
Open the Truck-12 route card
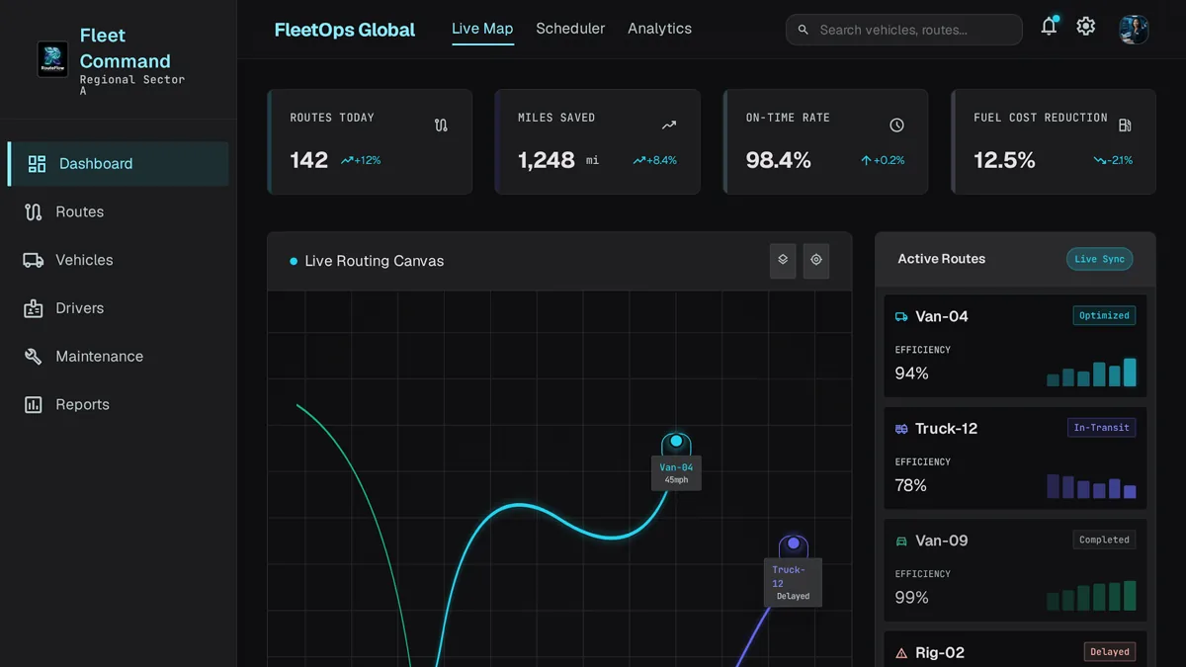1015,459
